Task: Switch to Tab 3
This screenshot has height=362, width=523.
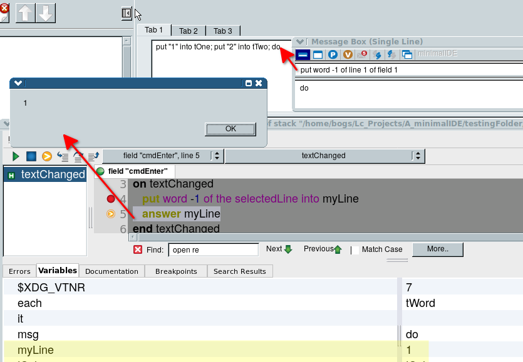Action: click(x=222, y=31)
